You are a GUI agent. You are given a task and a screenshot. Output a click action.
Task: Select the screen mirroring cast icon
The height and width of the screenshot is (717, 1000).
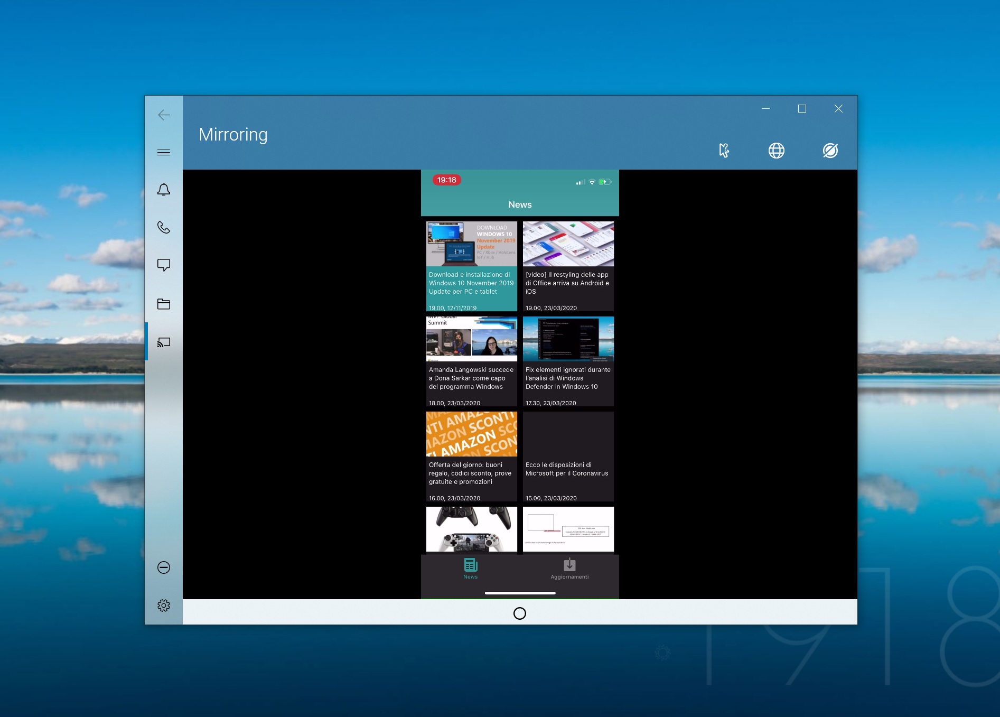pyautogui.click(x=164, y=342)
